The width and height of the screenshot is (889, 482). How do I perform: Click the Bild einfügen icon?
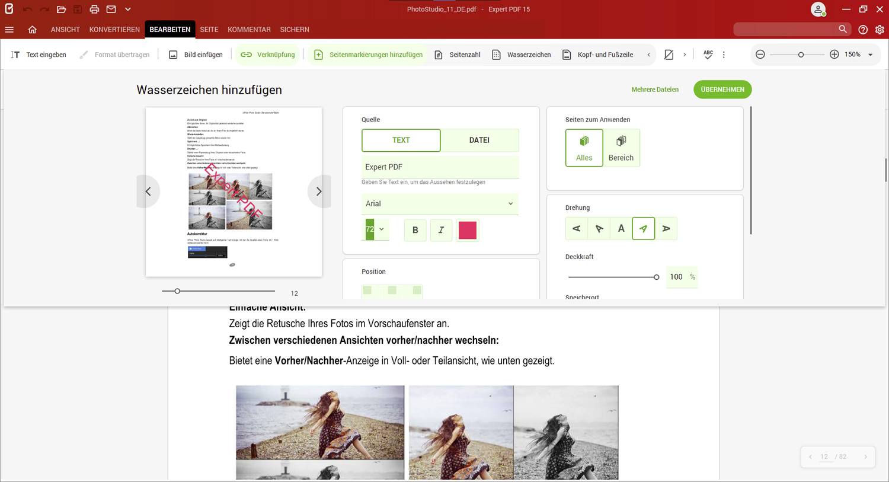[x=173, y=55]
